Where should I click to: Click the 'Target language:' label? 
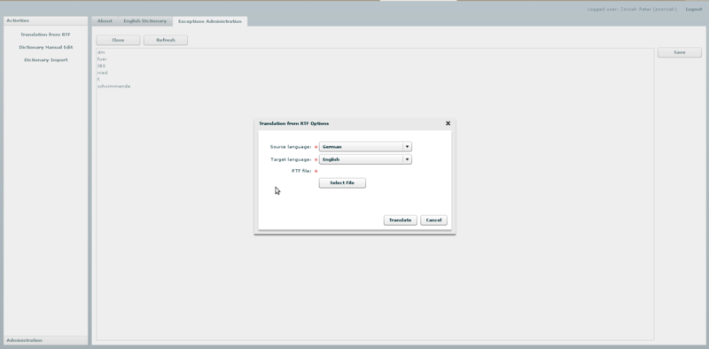point(291,159)
